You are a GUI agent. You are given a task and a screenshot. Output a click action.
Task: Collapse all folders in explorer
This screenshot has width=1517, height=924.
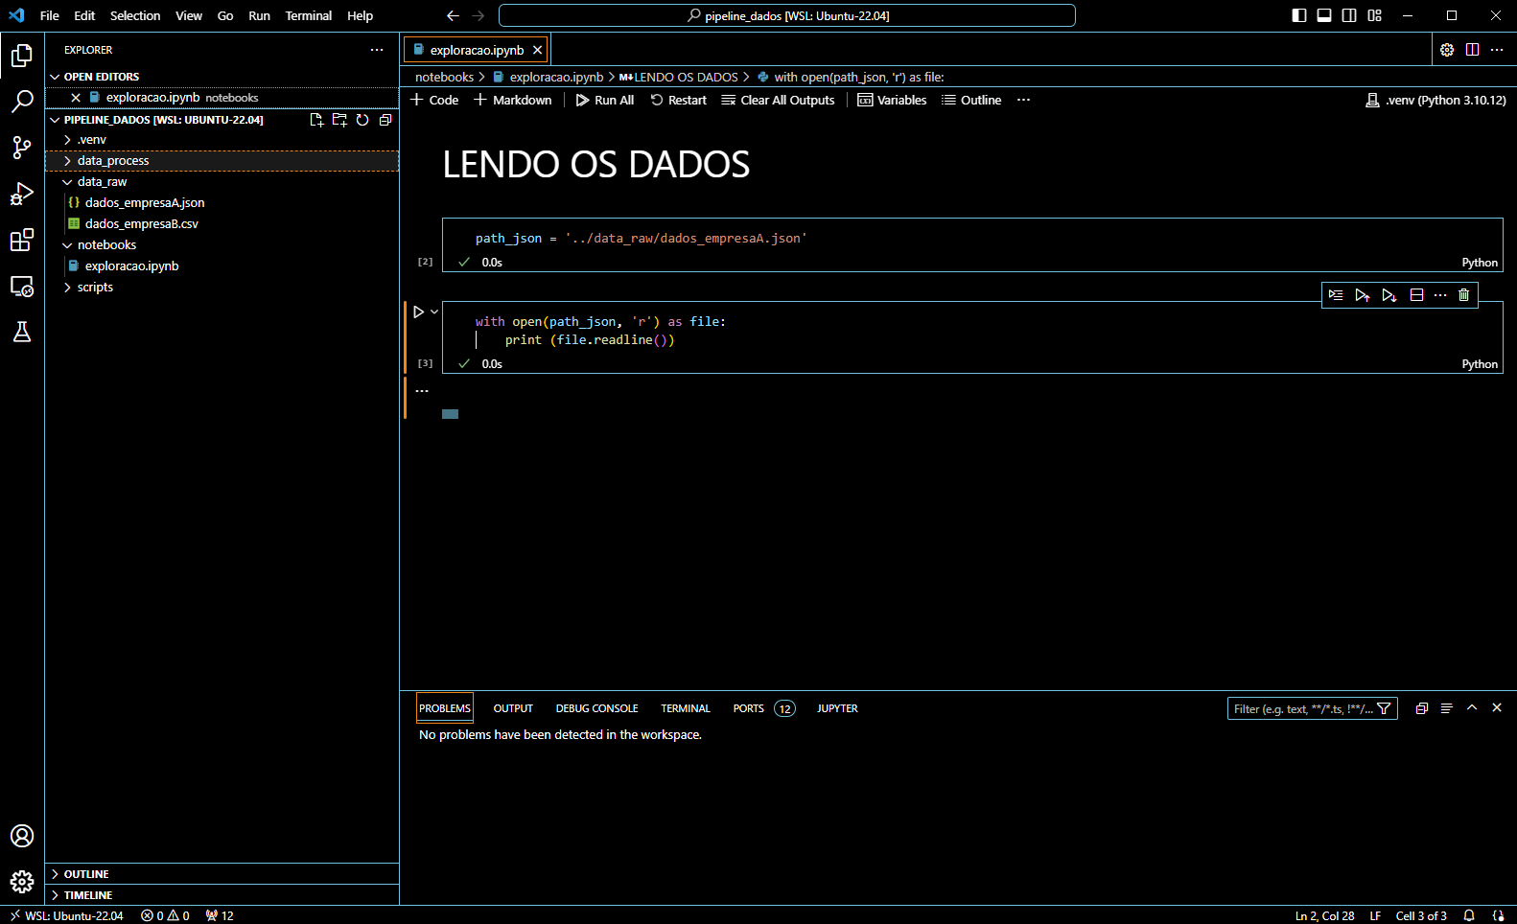385,120
